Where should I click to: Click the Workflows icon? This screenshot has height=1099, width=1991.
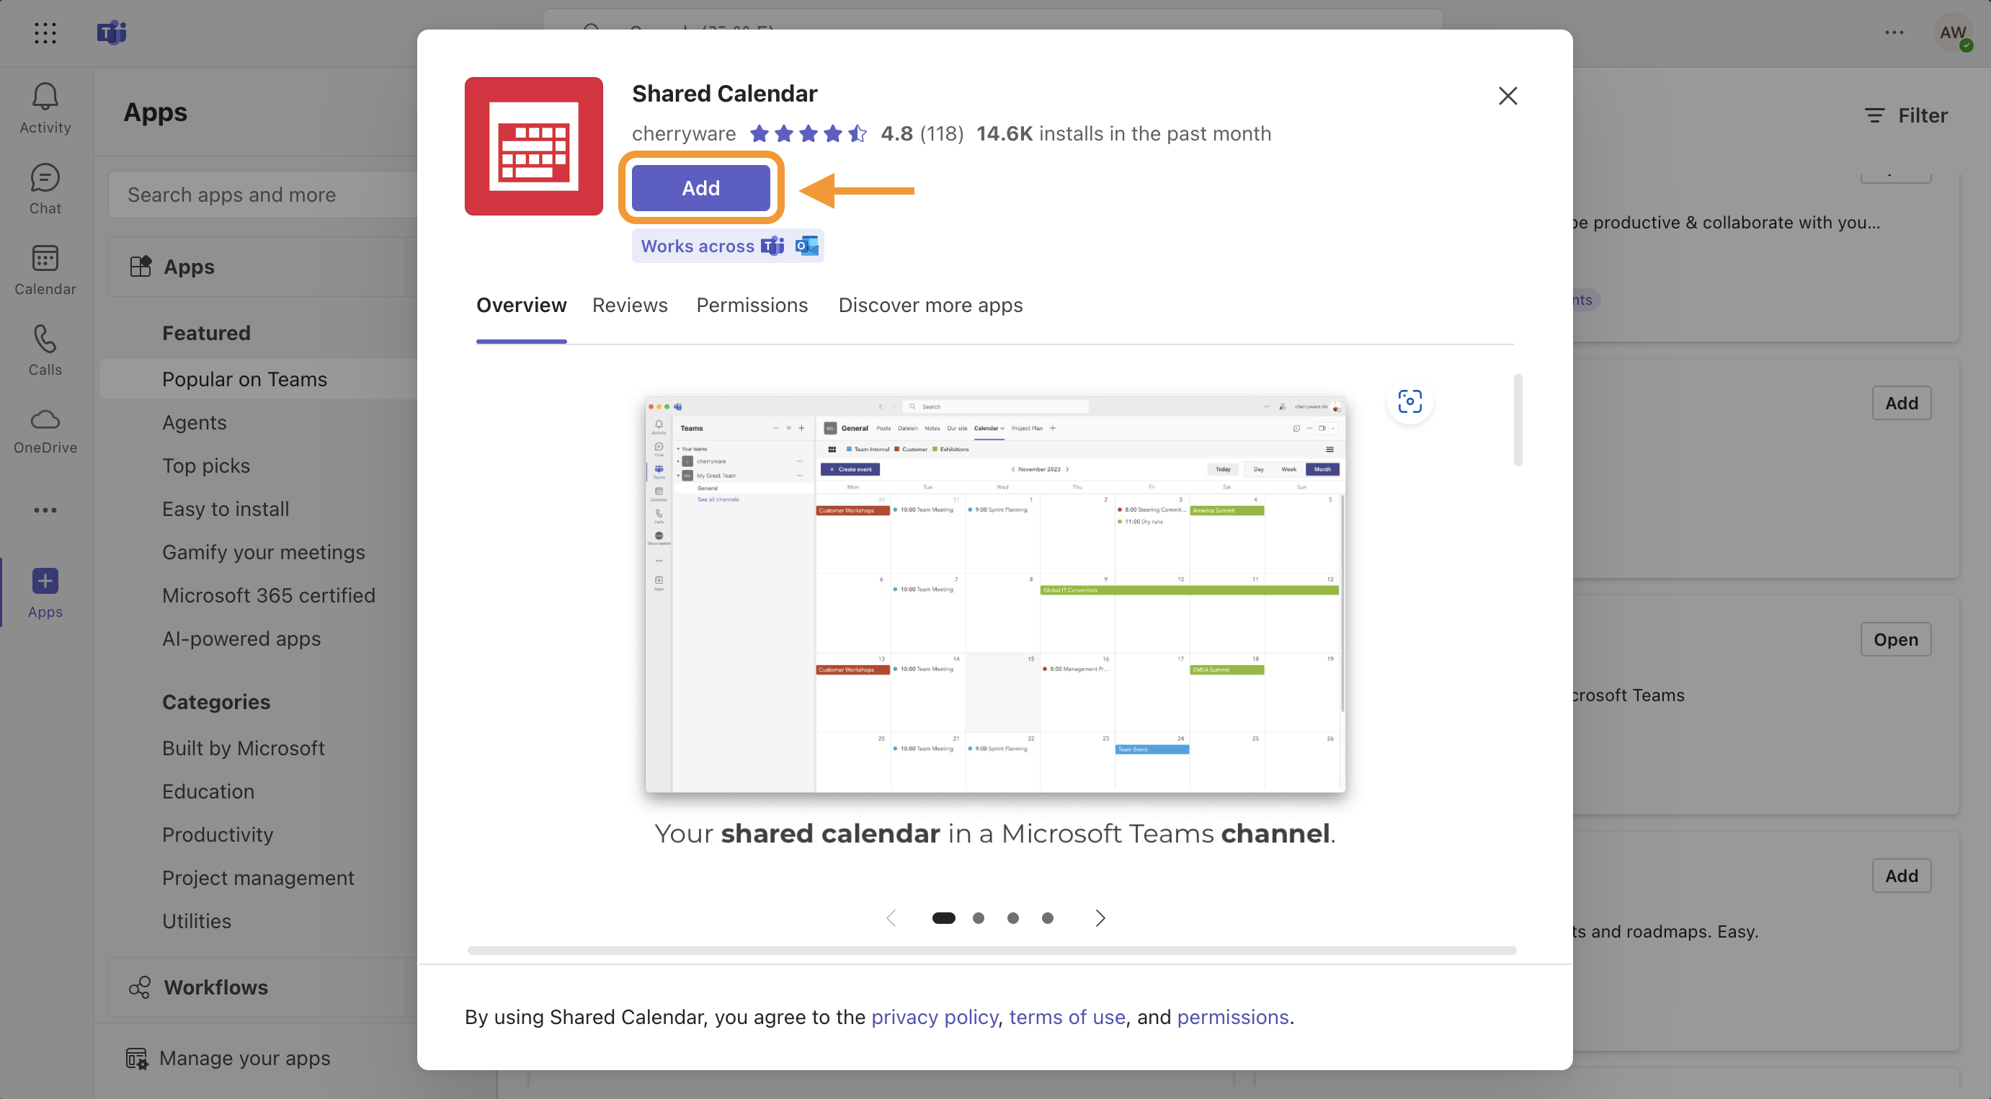[139, 987]
